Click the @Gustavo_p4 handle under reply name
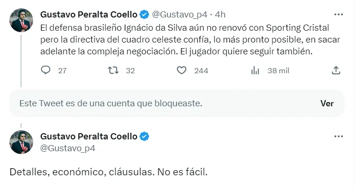The width and height of the screenshot is (359, 189). [68, 148]
